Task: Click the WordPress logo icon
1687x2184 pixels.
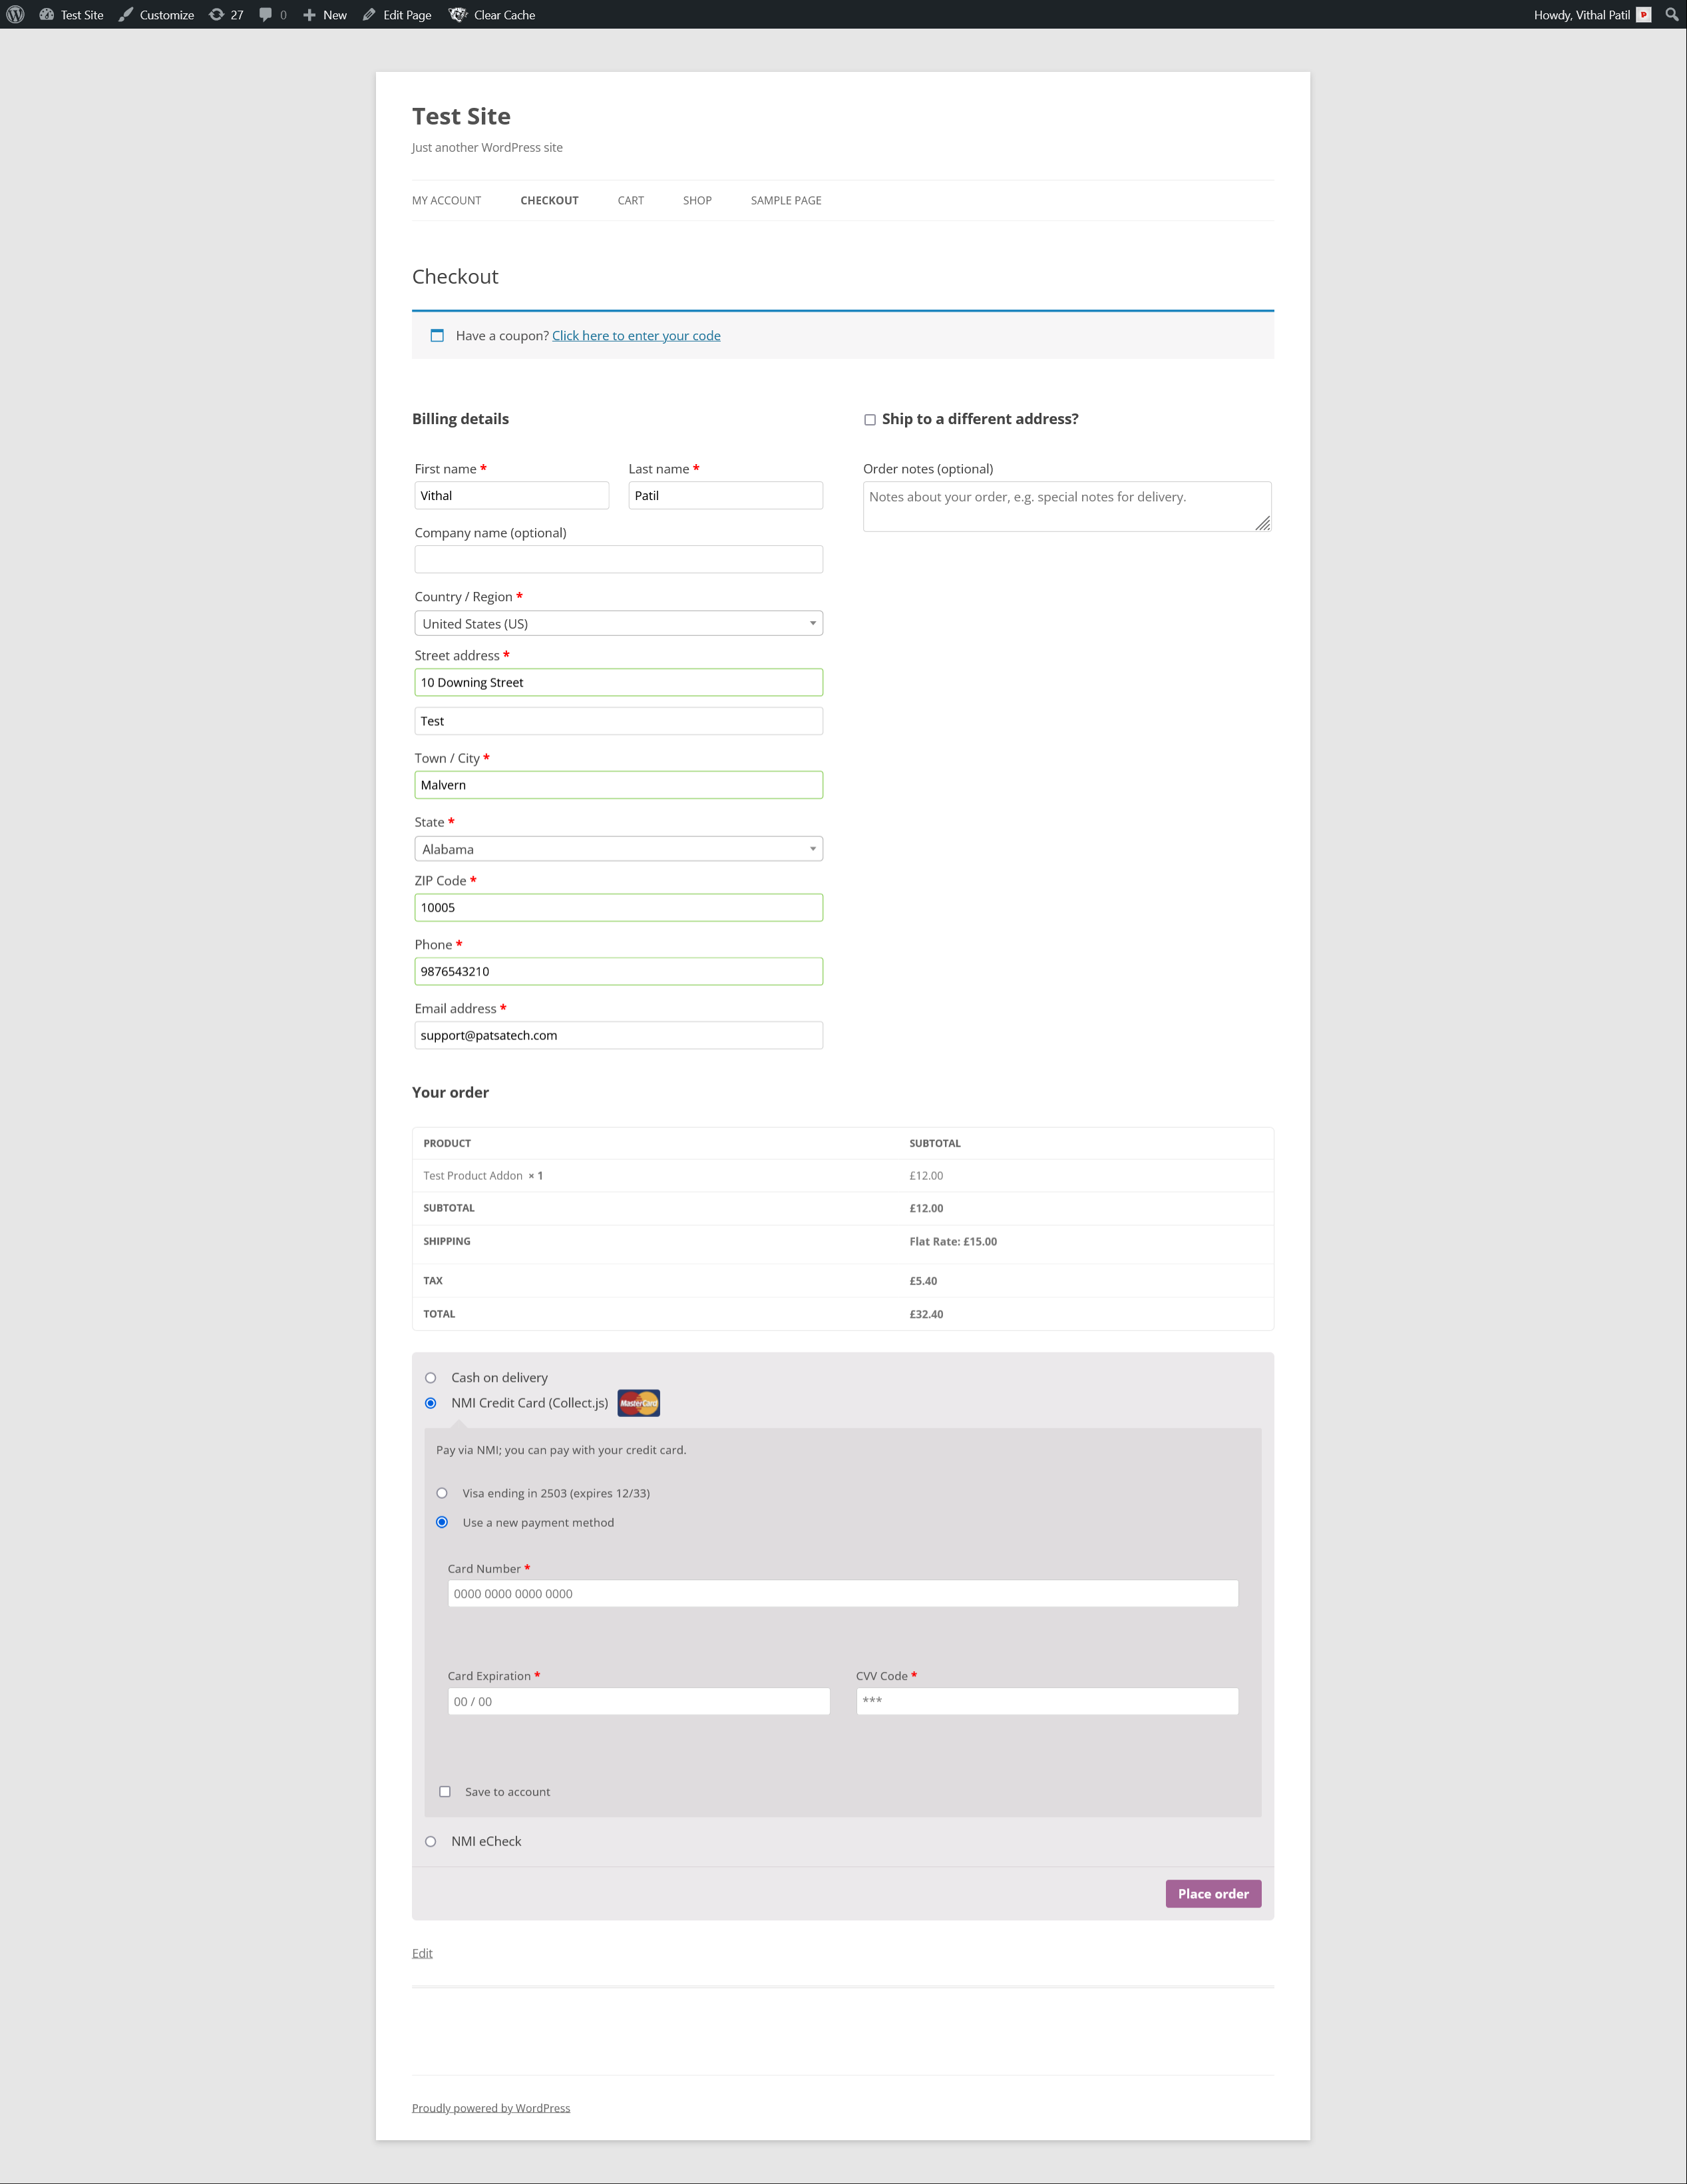Action: pyautogui.click(x=15, y=15)
